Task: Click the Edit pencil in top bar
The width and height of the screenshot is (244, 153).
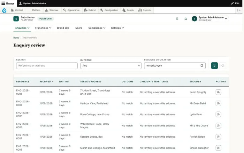Action: coord(235,3)
